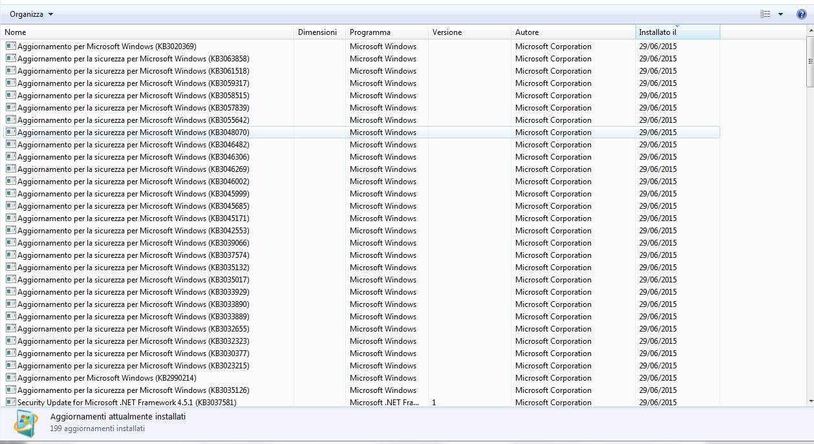Click the change view icon
Screen dimensions: 814x444
(766, 14)
